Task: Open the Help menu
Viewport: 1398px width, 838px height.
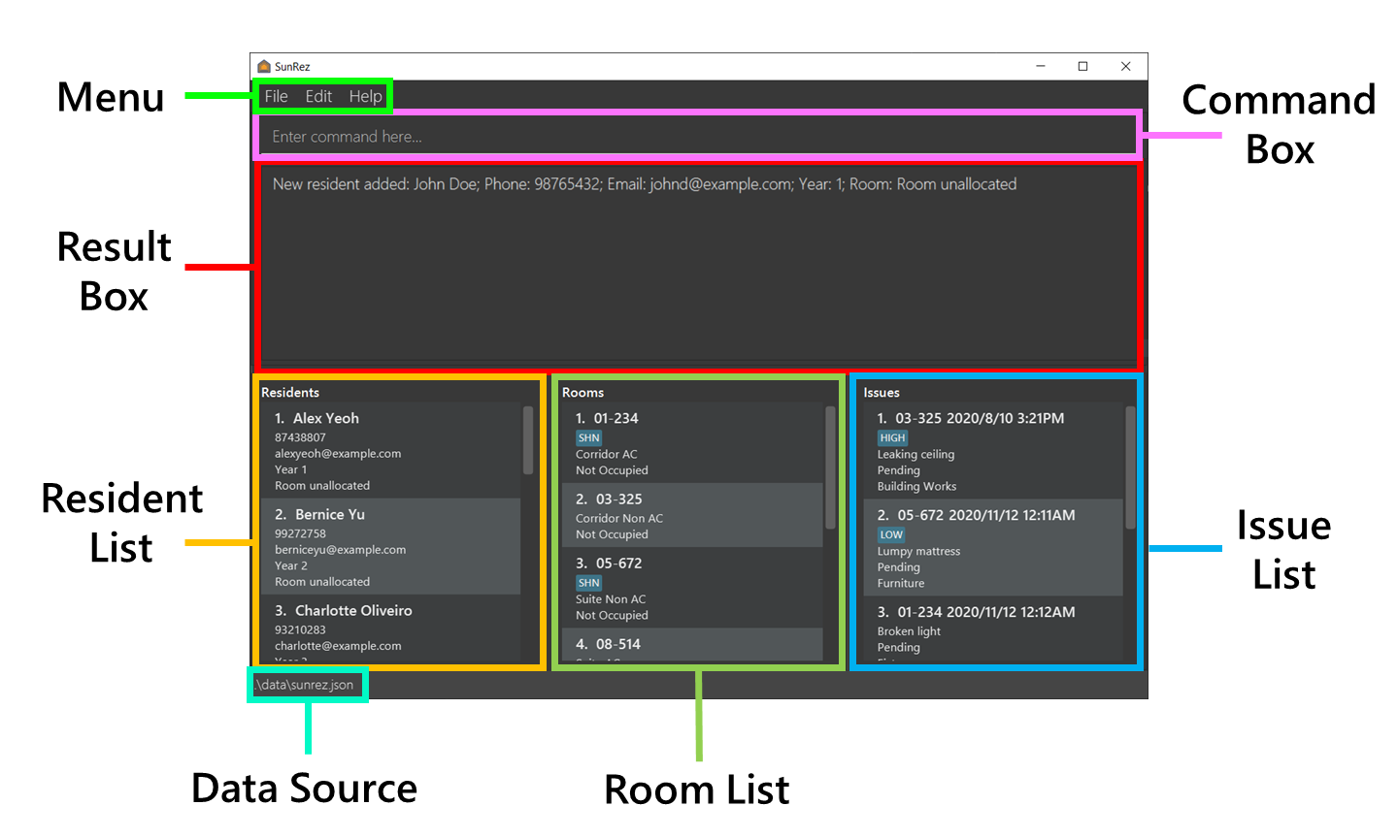Action: coord(366,96)
